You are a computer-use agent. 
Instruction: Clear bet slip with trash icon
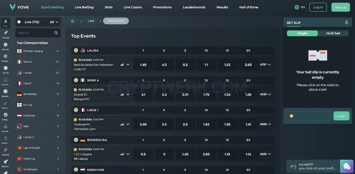coord(346,22)
